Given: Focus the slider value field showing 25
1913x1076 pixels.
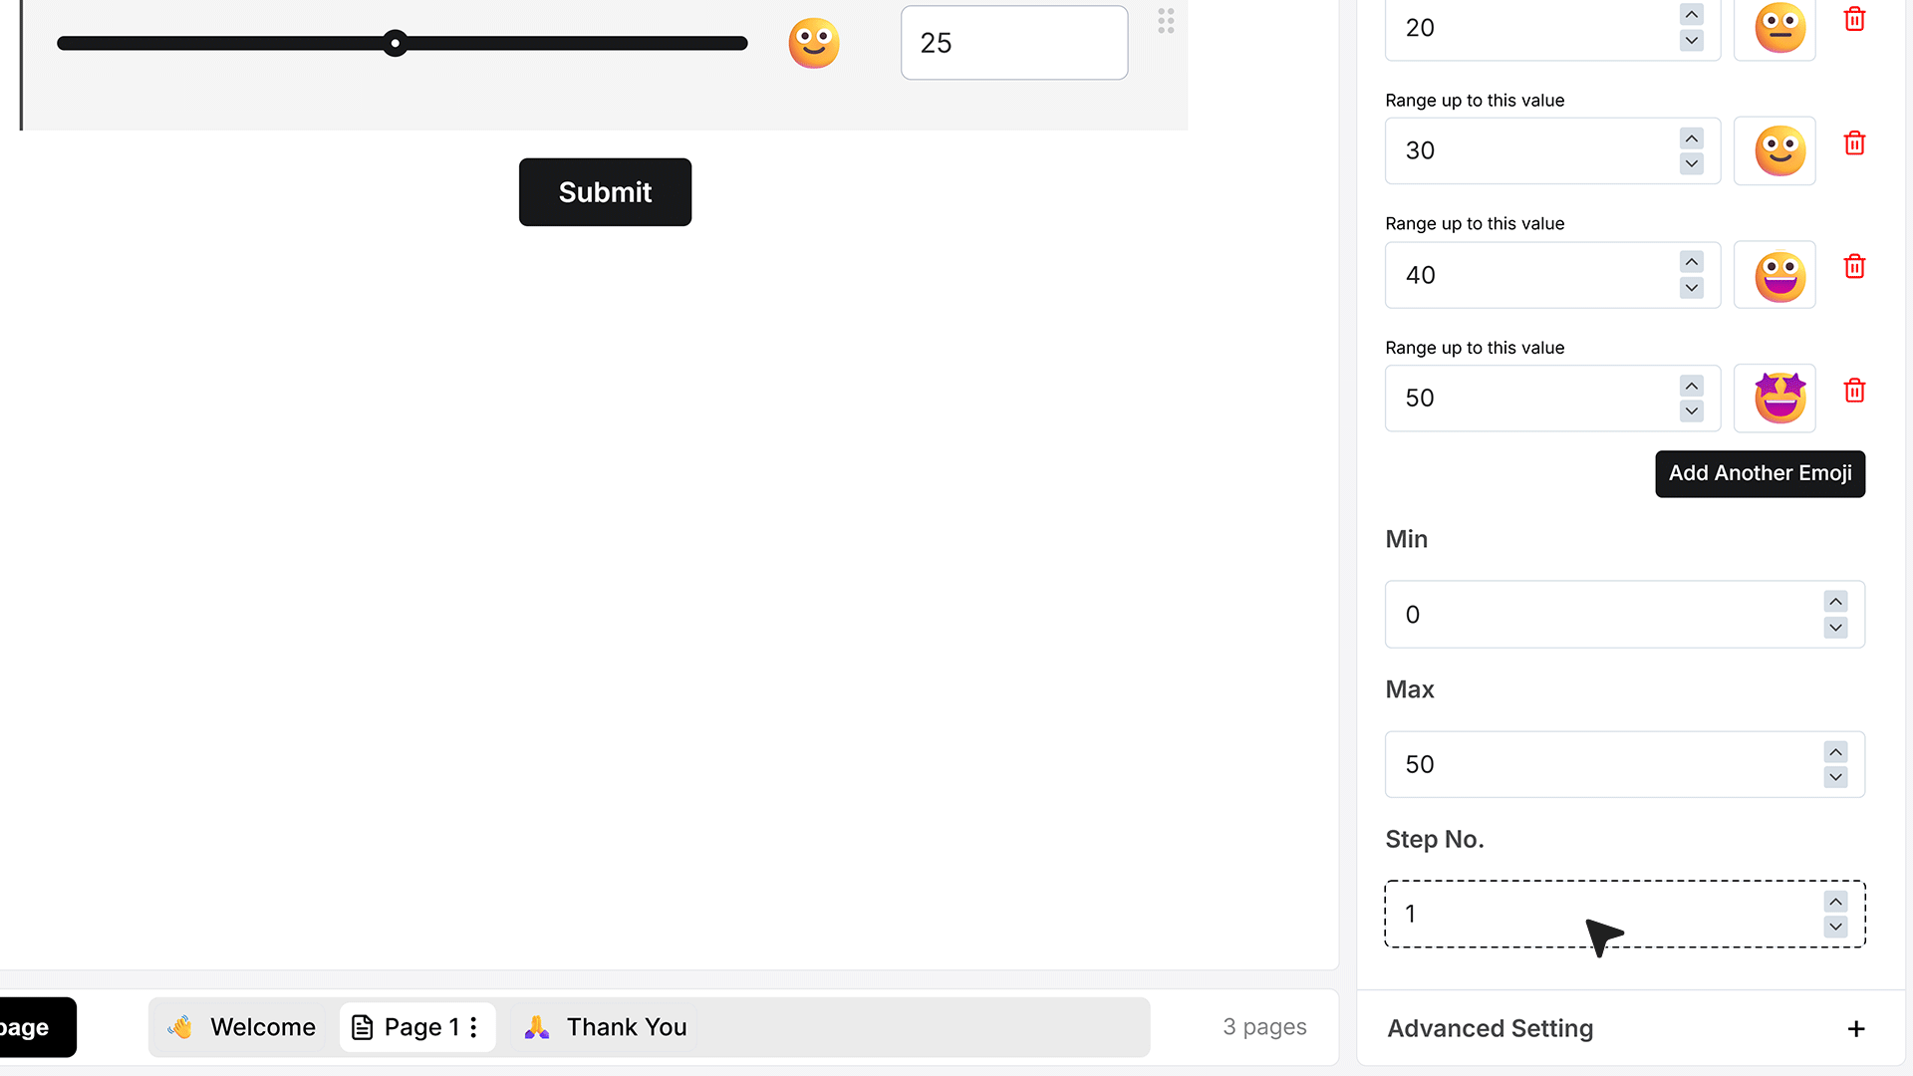Looking at the screenshot, I should point(1014,43).
